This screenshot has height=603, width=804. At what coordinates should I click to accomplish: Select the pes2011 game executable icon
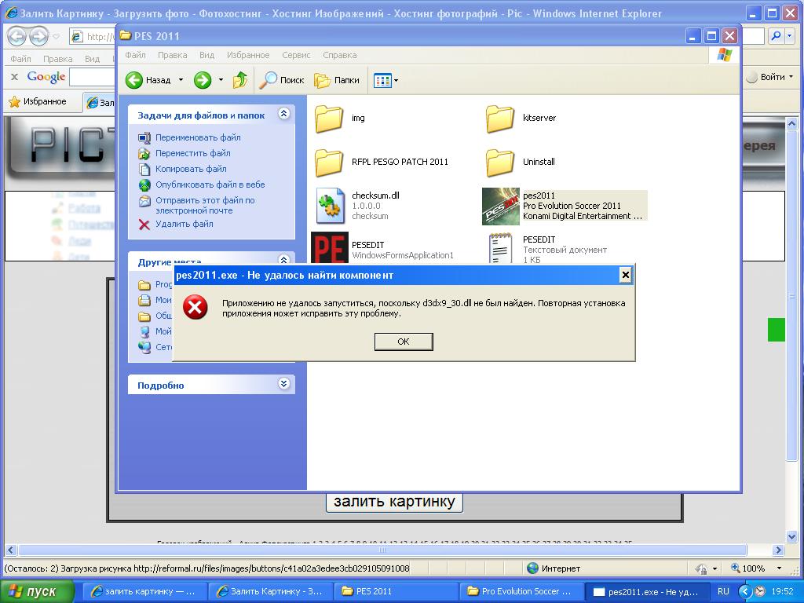(x=500, y=206)
